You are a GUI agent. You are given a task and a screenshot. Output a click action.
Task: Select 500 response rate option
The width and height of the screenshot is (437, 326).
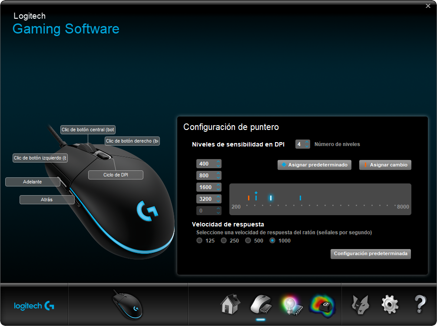click(248, 240)
